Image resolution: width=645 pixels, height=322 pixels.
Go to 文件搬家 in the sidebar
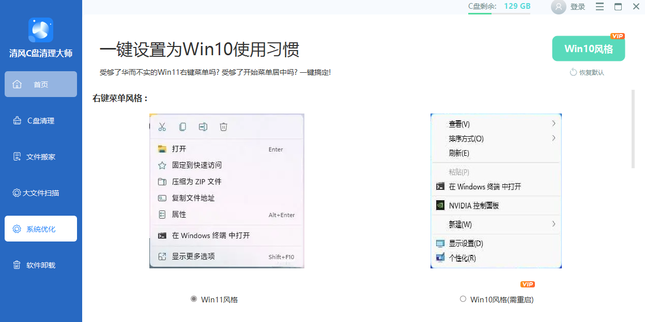click(41, 156)
